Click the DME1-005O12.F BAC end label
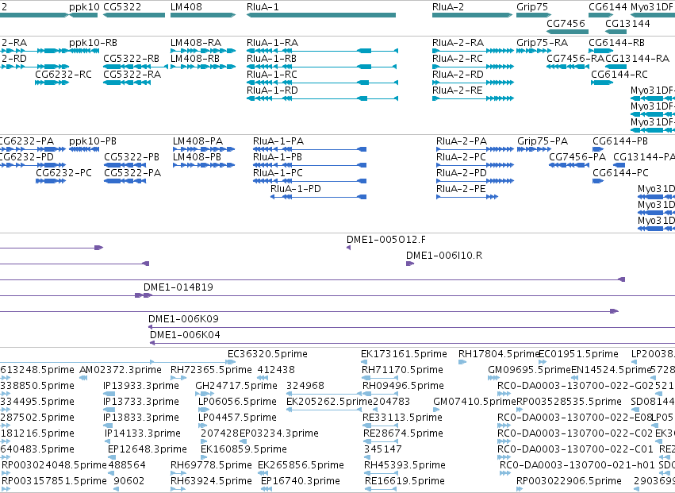 point(386,240)
